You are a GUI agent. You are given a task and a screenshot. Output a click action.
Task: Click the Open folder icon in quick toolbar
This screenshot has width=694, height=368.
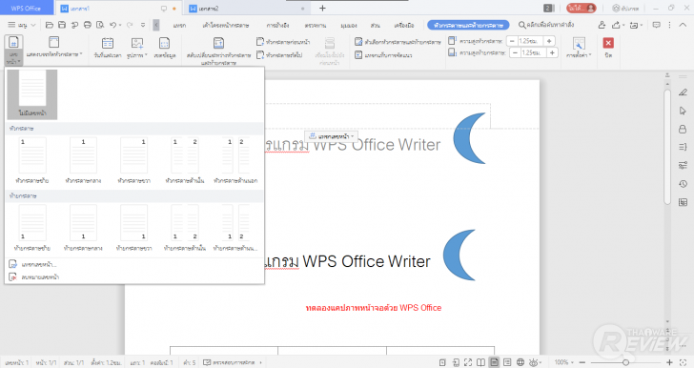tap(50, 25)
